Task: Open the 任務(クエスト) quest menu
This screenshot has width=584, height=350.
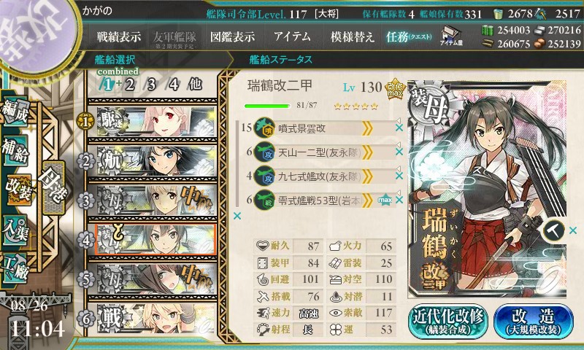Action: pyautogui.click(x=409, y=36)
